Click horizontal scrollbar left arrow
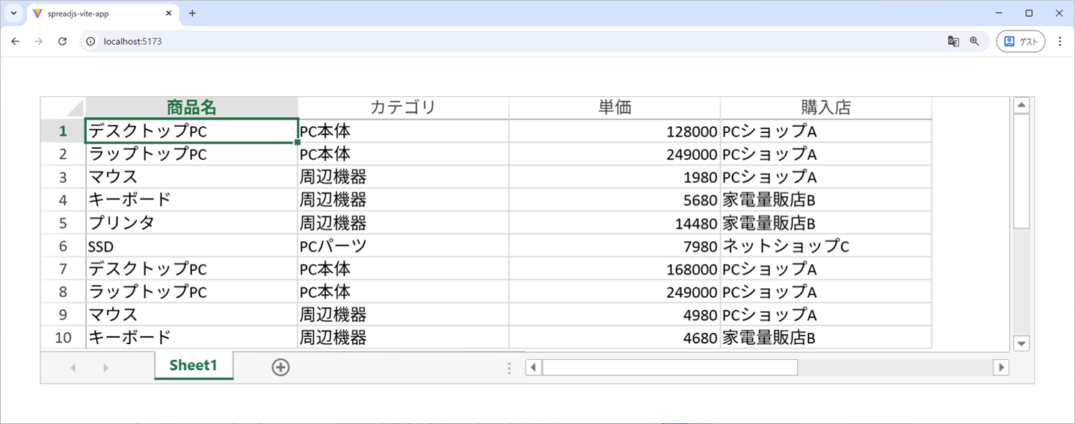Viewport: 1075px width, 424px height. [x=533, y=367]
